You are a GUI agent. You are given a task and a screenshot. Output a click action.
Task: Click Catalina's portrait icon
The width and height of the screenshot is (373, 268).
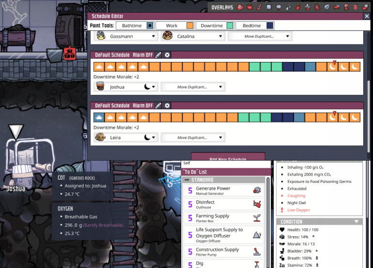click(x=168, y=36)
